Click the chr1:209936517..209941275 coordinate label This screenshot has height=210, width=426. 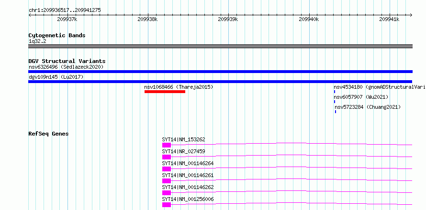pyautogui.click(x=65, y=10)
